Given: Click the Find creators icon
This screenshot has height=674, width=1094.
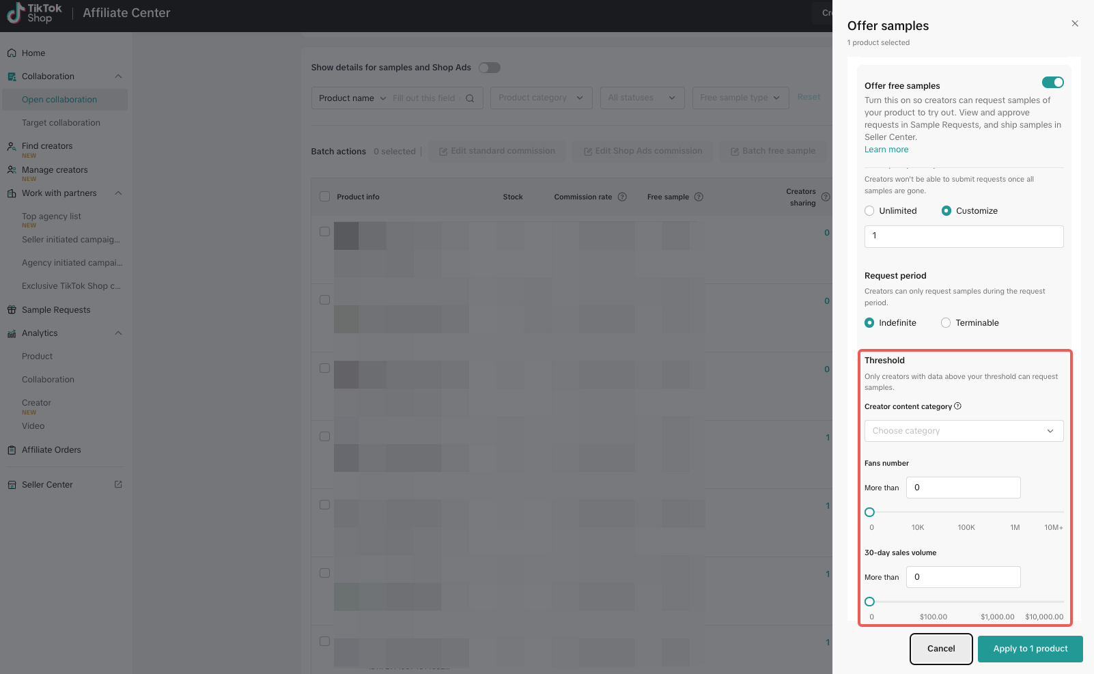Looking at the screenshot, I should point(12,146).
